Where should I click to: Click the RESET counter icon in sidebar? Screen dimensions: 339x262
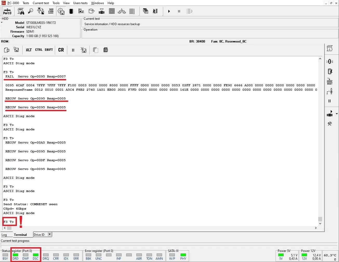click(330, 81)
